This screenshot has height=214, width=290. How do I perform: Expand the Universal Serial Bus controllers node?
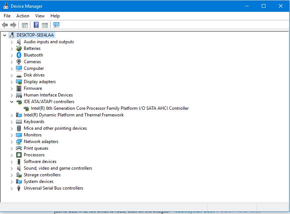[x=12, y=188]
